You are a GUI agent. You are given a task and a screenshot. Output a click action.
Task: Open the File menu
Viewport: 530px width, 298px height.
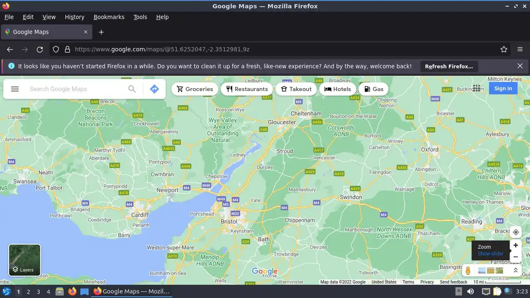pos(9,17)
